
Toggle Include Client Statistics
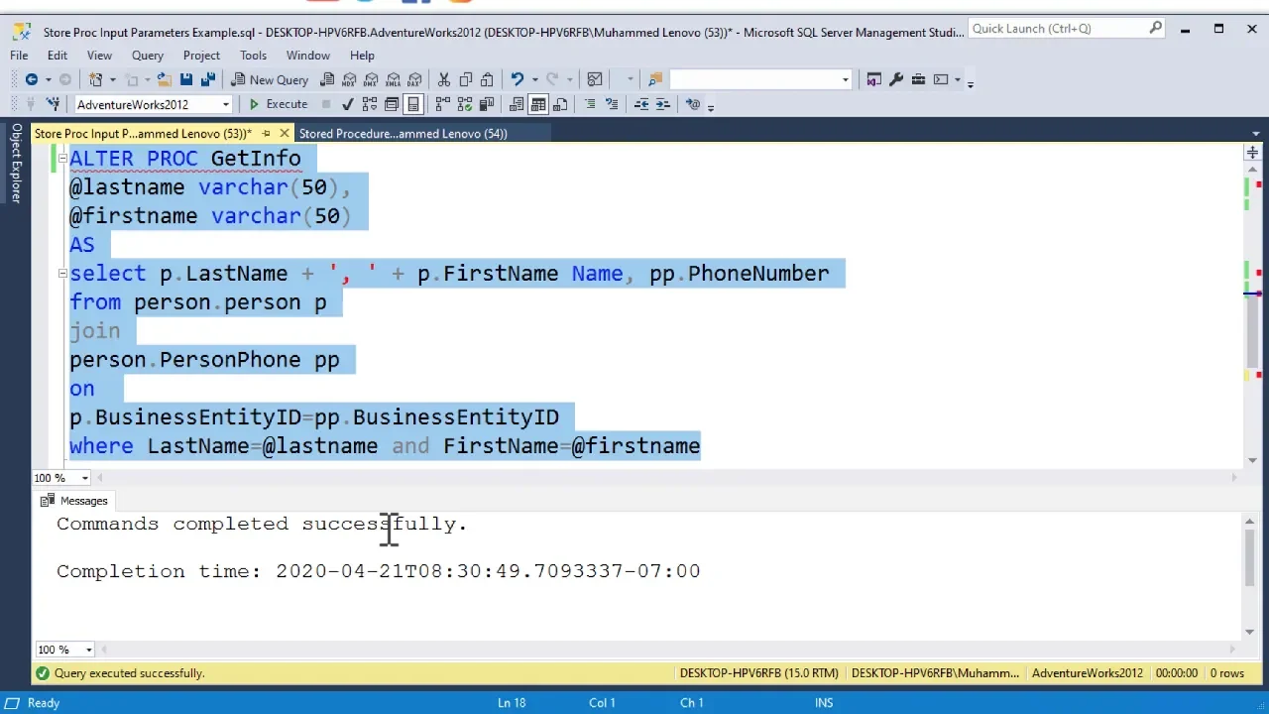487,104
